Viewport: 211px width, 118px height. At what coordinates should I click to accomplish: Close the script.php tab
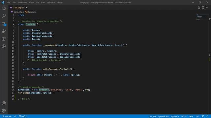click(x=26, y=8)
